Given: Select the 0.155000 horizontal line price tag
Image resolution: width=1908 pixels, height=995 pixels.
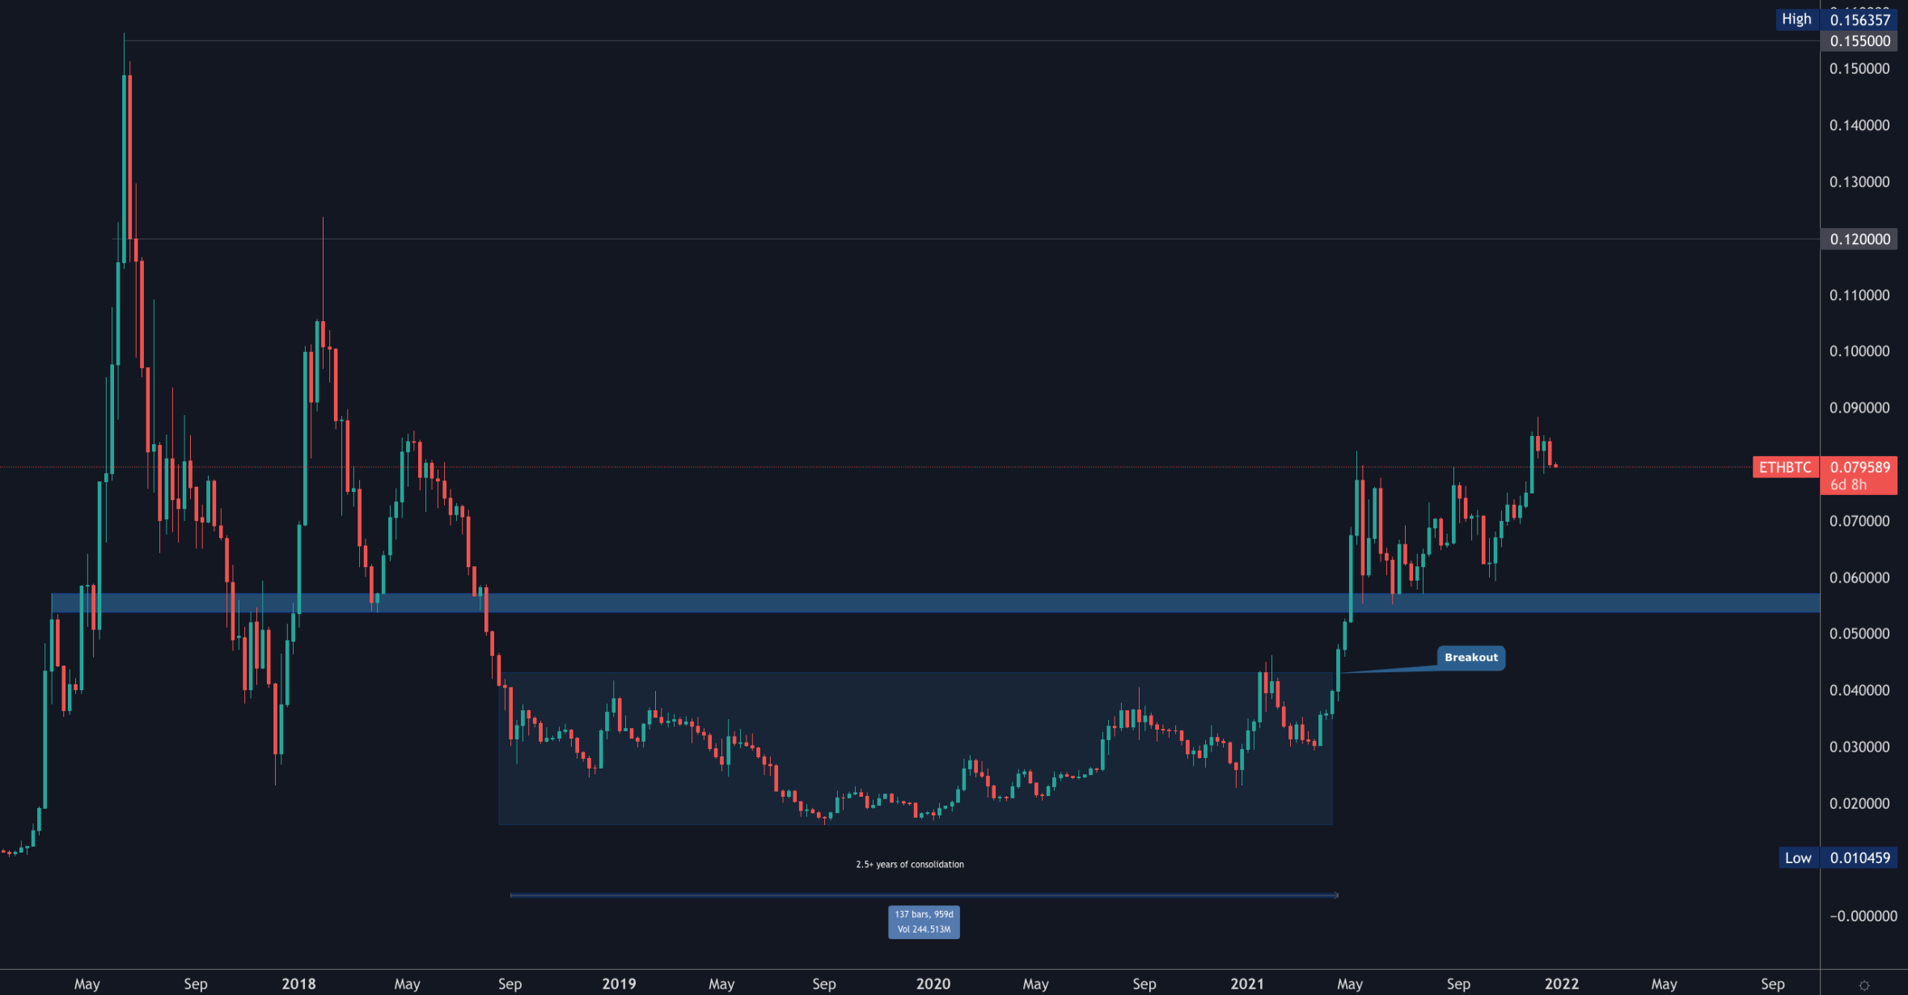Looking at the screenshot, I should pos(1859,41).
